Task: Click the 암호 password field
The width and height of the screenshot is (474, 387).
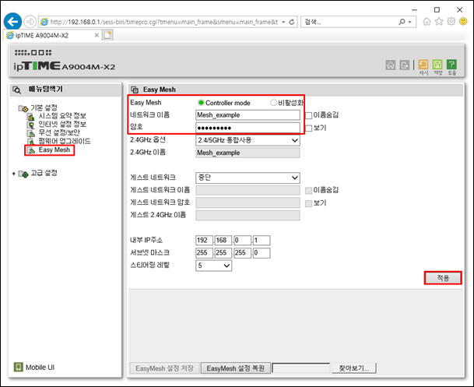Action: [248, 128]
